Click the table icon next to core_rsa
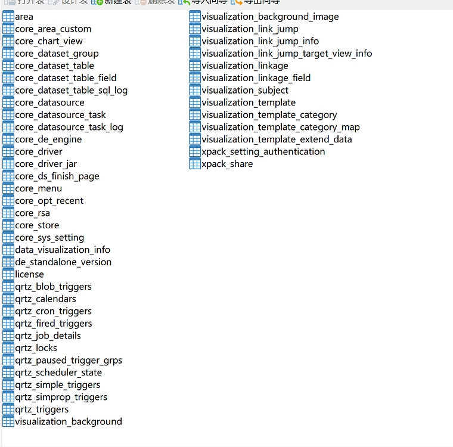Viewport: 453px width, 447px height. pos(8,213)
